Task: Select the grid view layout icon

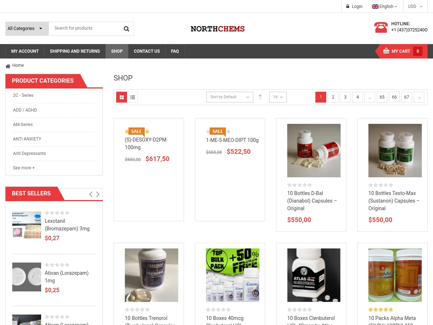Action: [x=122, y=97]
